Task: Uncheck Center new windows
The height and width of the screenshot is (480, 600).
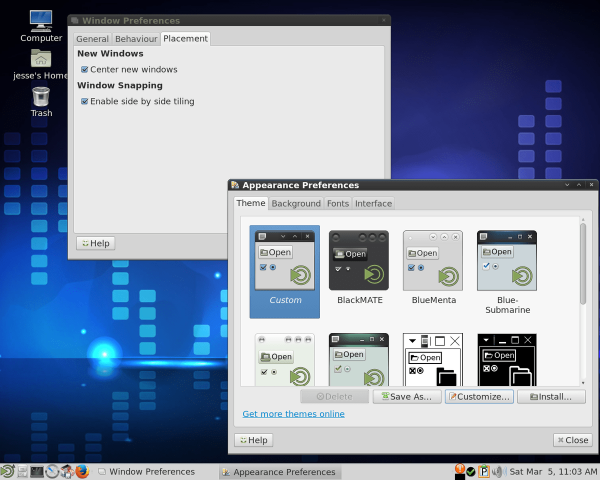Action: [x=84, y=69]
